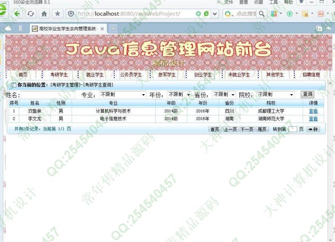Click the 下一页 pagination button

click(x=247, y=129)
